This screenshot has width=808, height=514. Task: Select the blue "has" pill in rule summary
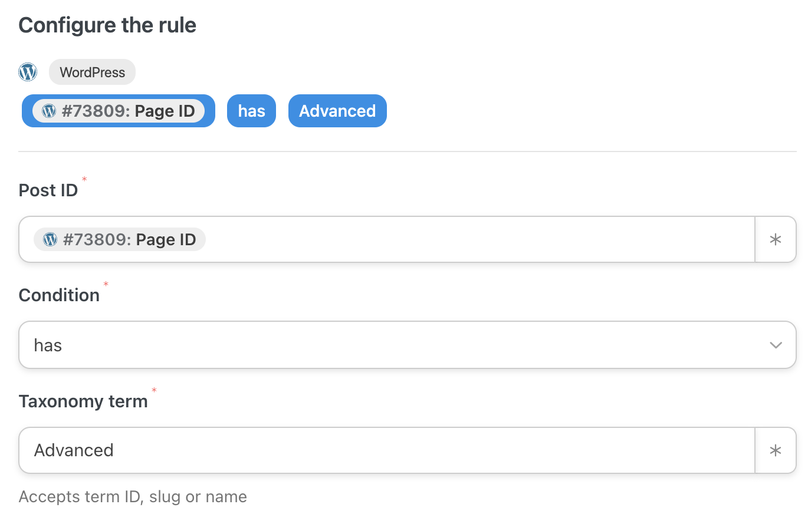[x=251, y=111]
